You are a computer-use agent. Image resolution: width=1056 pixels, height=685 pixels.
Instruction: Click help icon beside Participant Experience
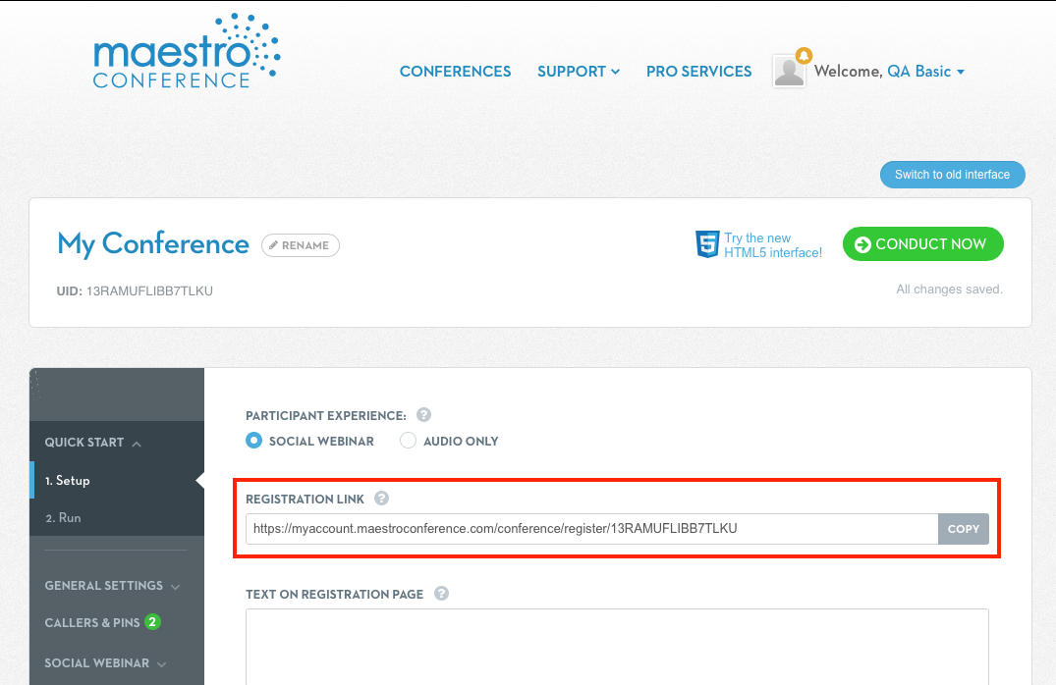coord(423,414)
